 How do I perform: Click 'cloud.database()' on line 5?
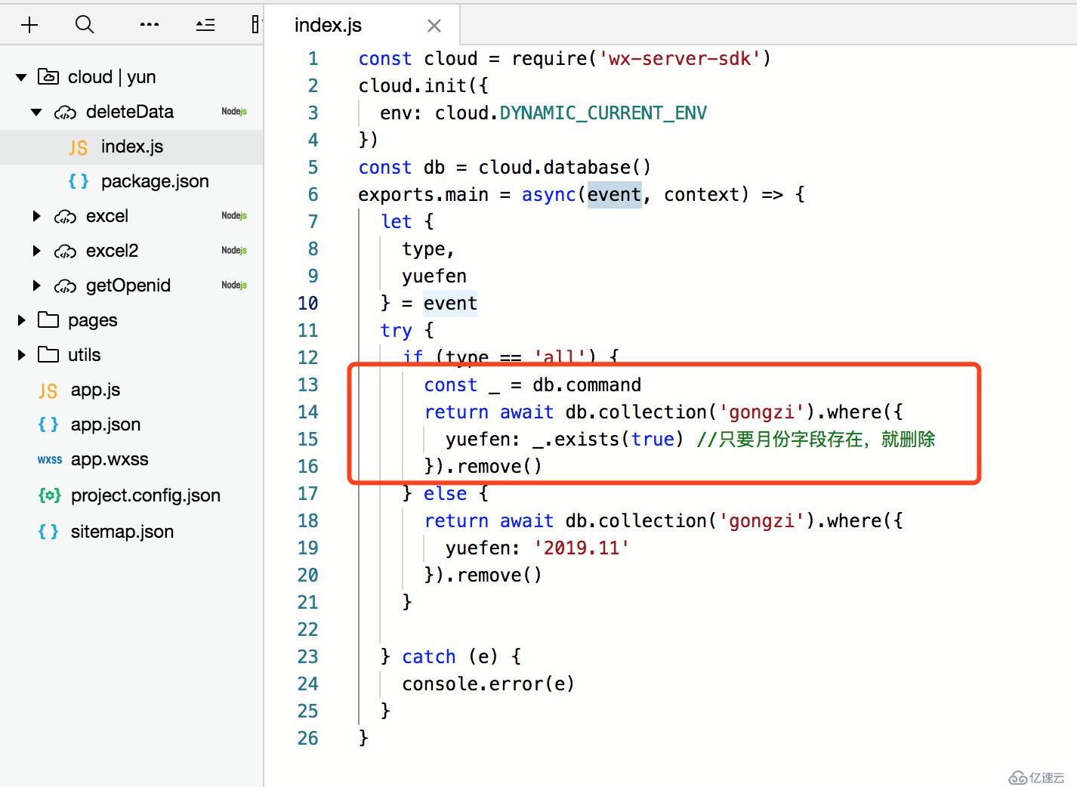pyautogui.click(x=565, y=168)
